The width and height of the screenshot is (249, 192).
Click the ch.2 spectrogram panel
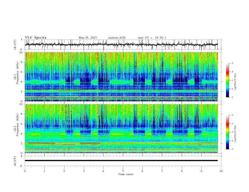[x=121, y=129]
